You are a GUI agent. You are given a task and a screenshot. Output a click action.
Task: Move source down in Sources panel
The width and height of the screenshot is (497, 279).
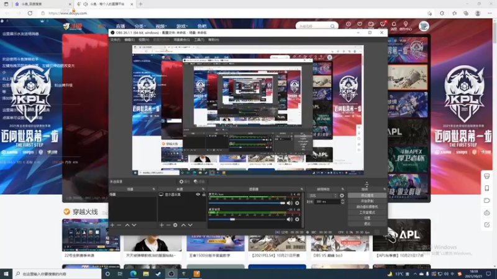pyautogui.click(x=190, y=225)
